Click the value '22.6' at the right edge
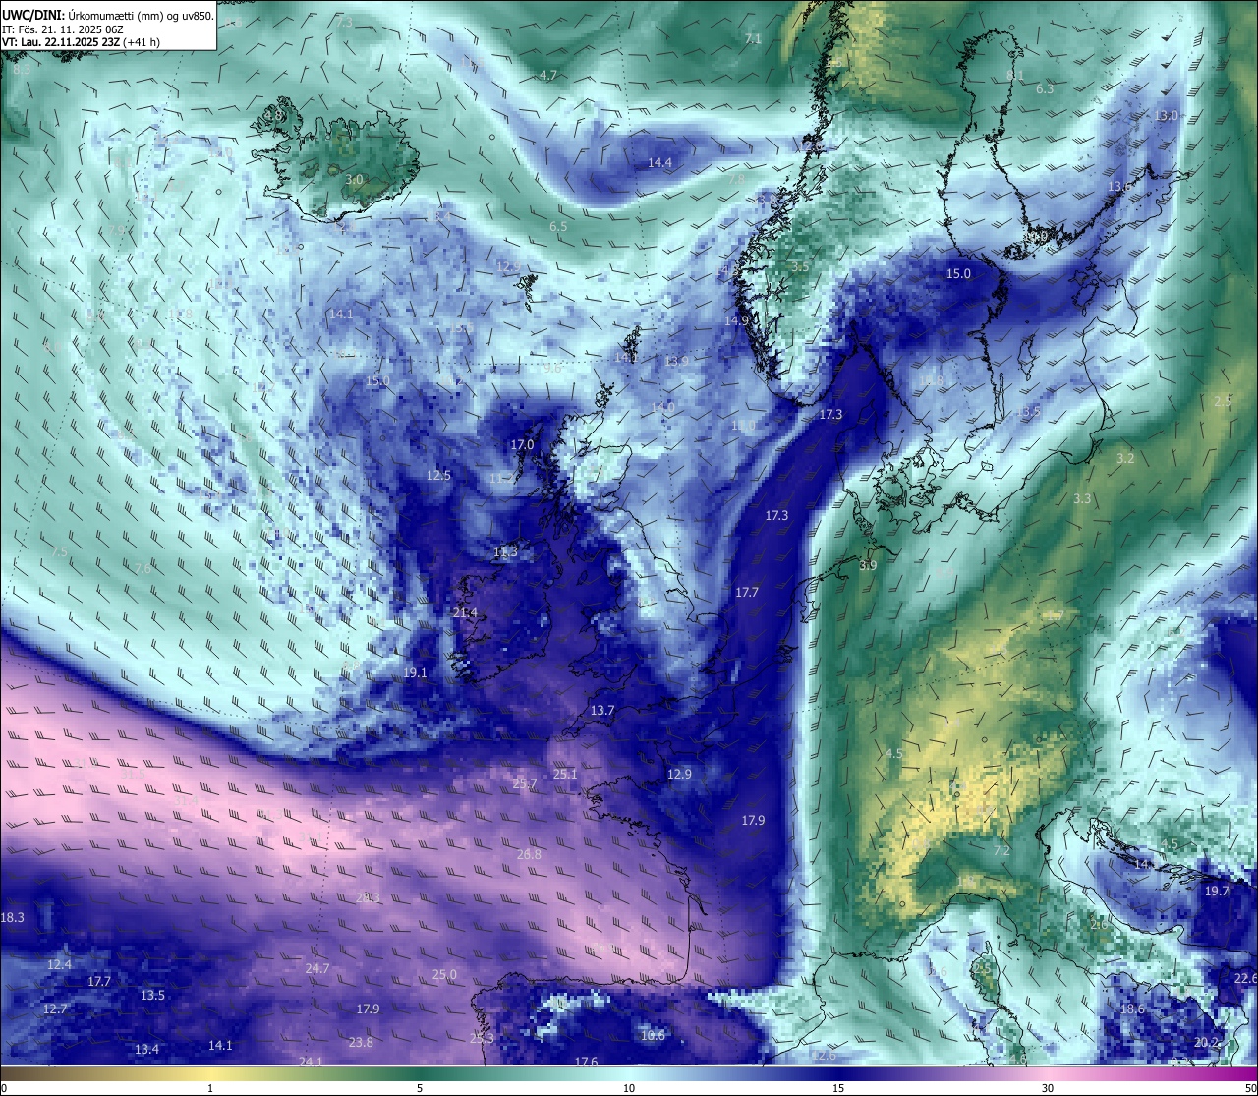Viewport: 1258px width, 1096px height. click(1245, 979)
